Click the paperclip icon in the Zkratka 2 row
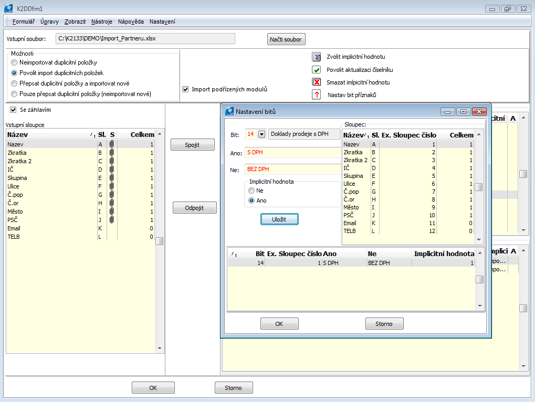 point(112,161)
